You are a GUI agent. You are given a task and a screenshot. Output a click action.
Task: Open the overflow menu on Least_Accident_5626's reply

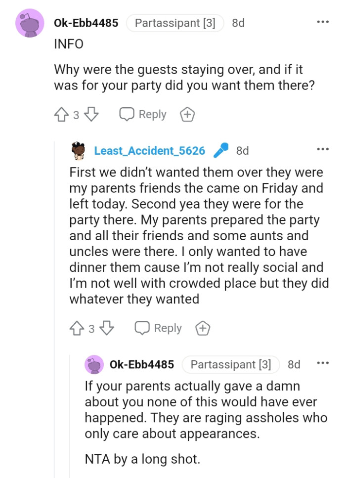pos(322,148)
